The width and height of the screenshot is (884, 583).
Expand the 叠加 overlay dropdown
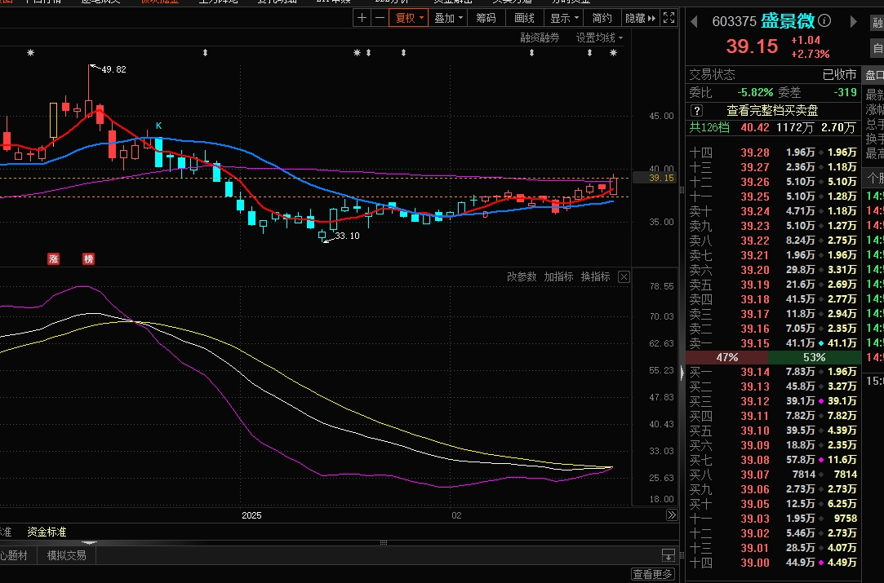point(449,18)
